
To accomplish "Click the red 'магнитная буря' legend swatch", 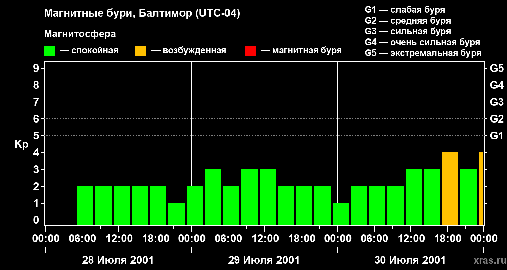I will tap(250, 51).
